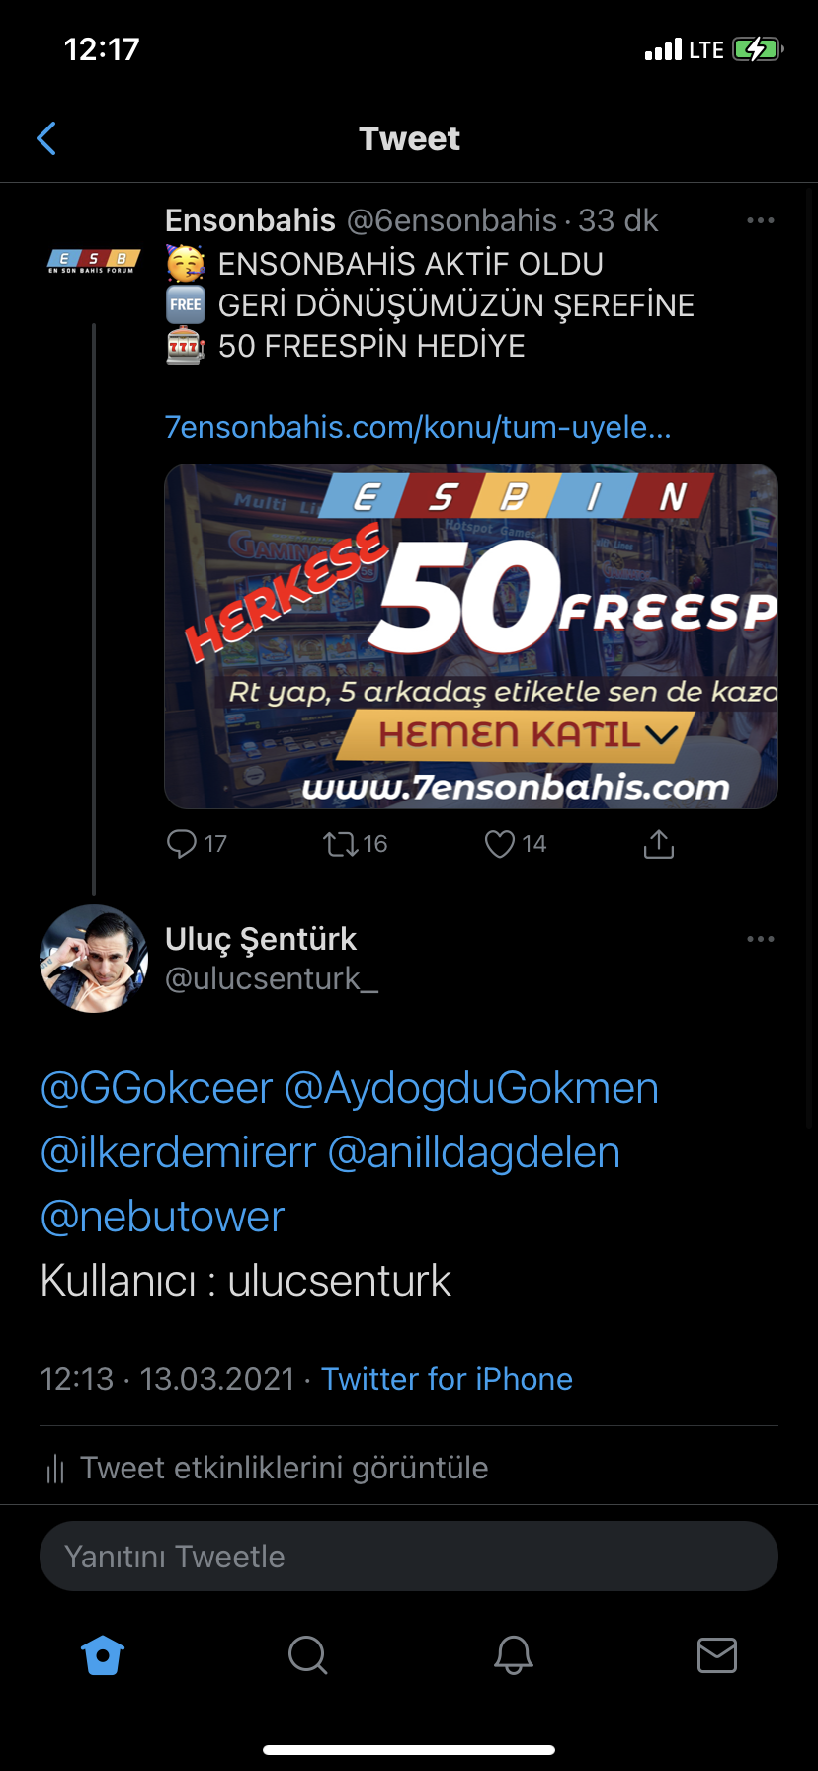Screen dimensions: 818x1771
Task: Open Messages envelope tab
Action: pos(717,1654)
